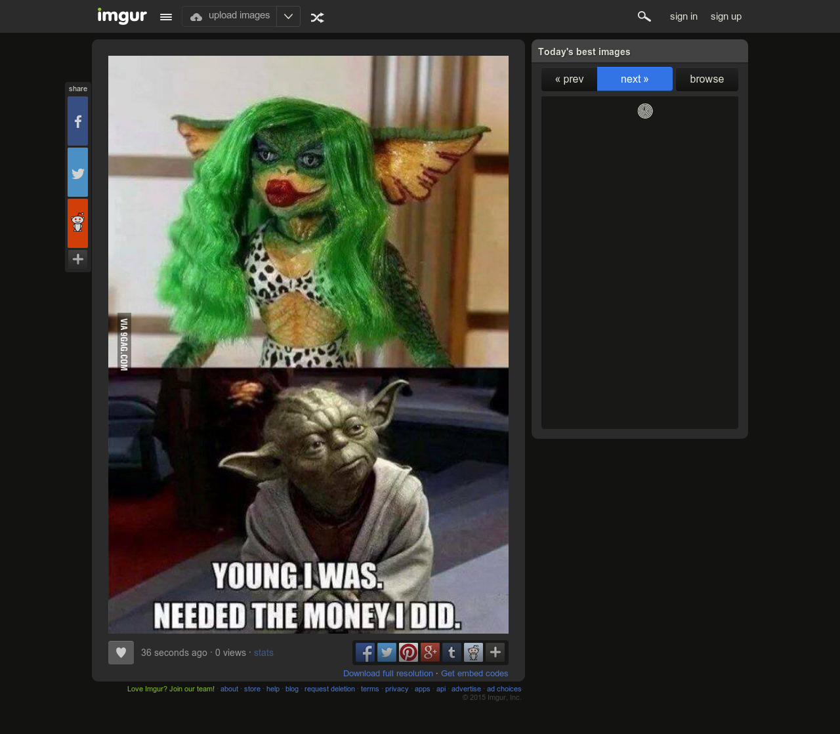Click the Facebook icon below the image
840x734 pixels.
coord(365,653)
